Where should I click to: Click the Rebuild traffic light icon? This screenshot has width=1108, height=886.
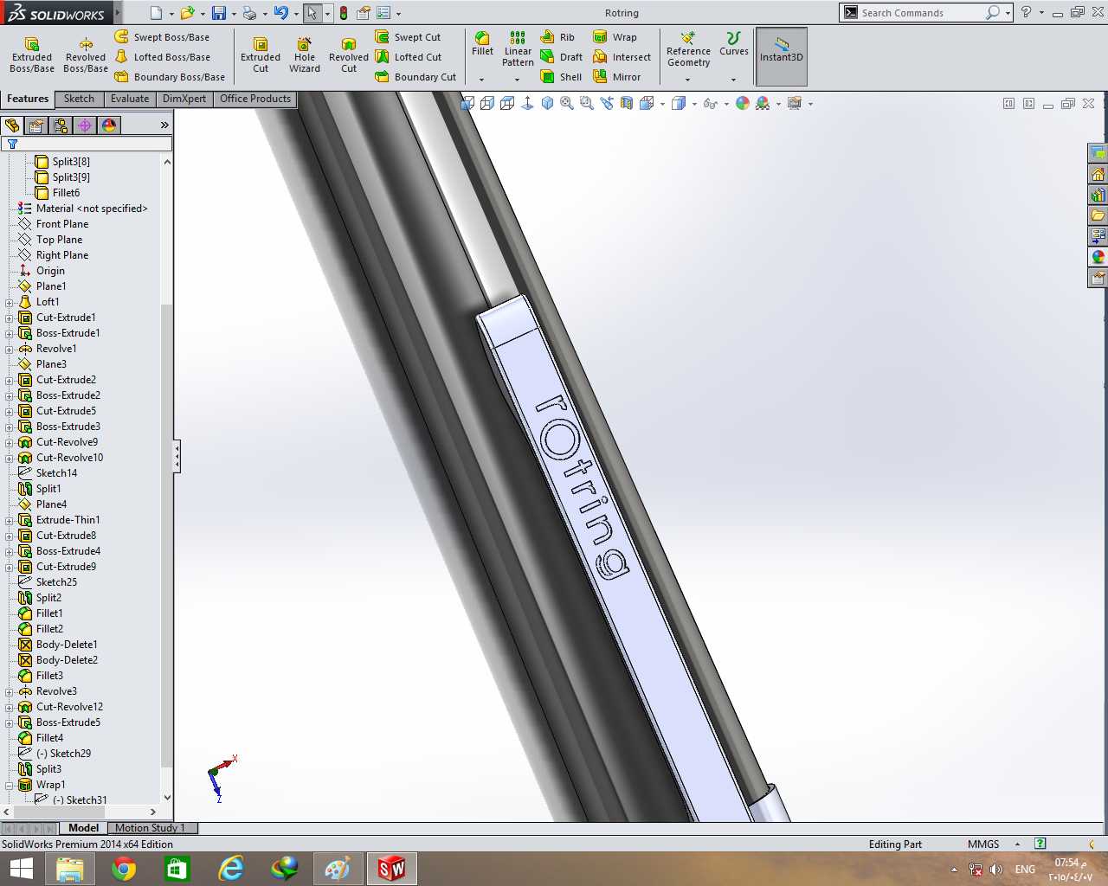coord(344,13)
